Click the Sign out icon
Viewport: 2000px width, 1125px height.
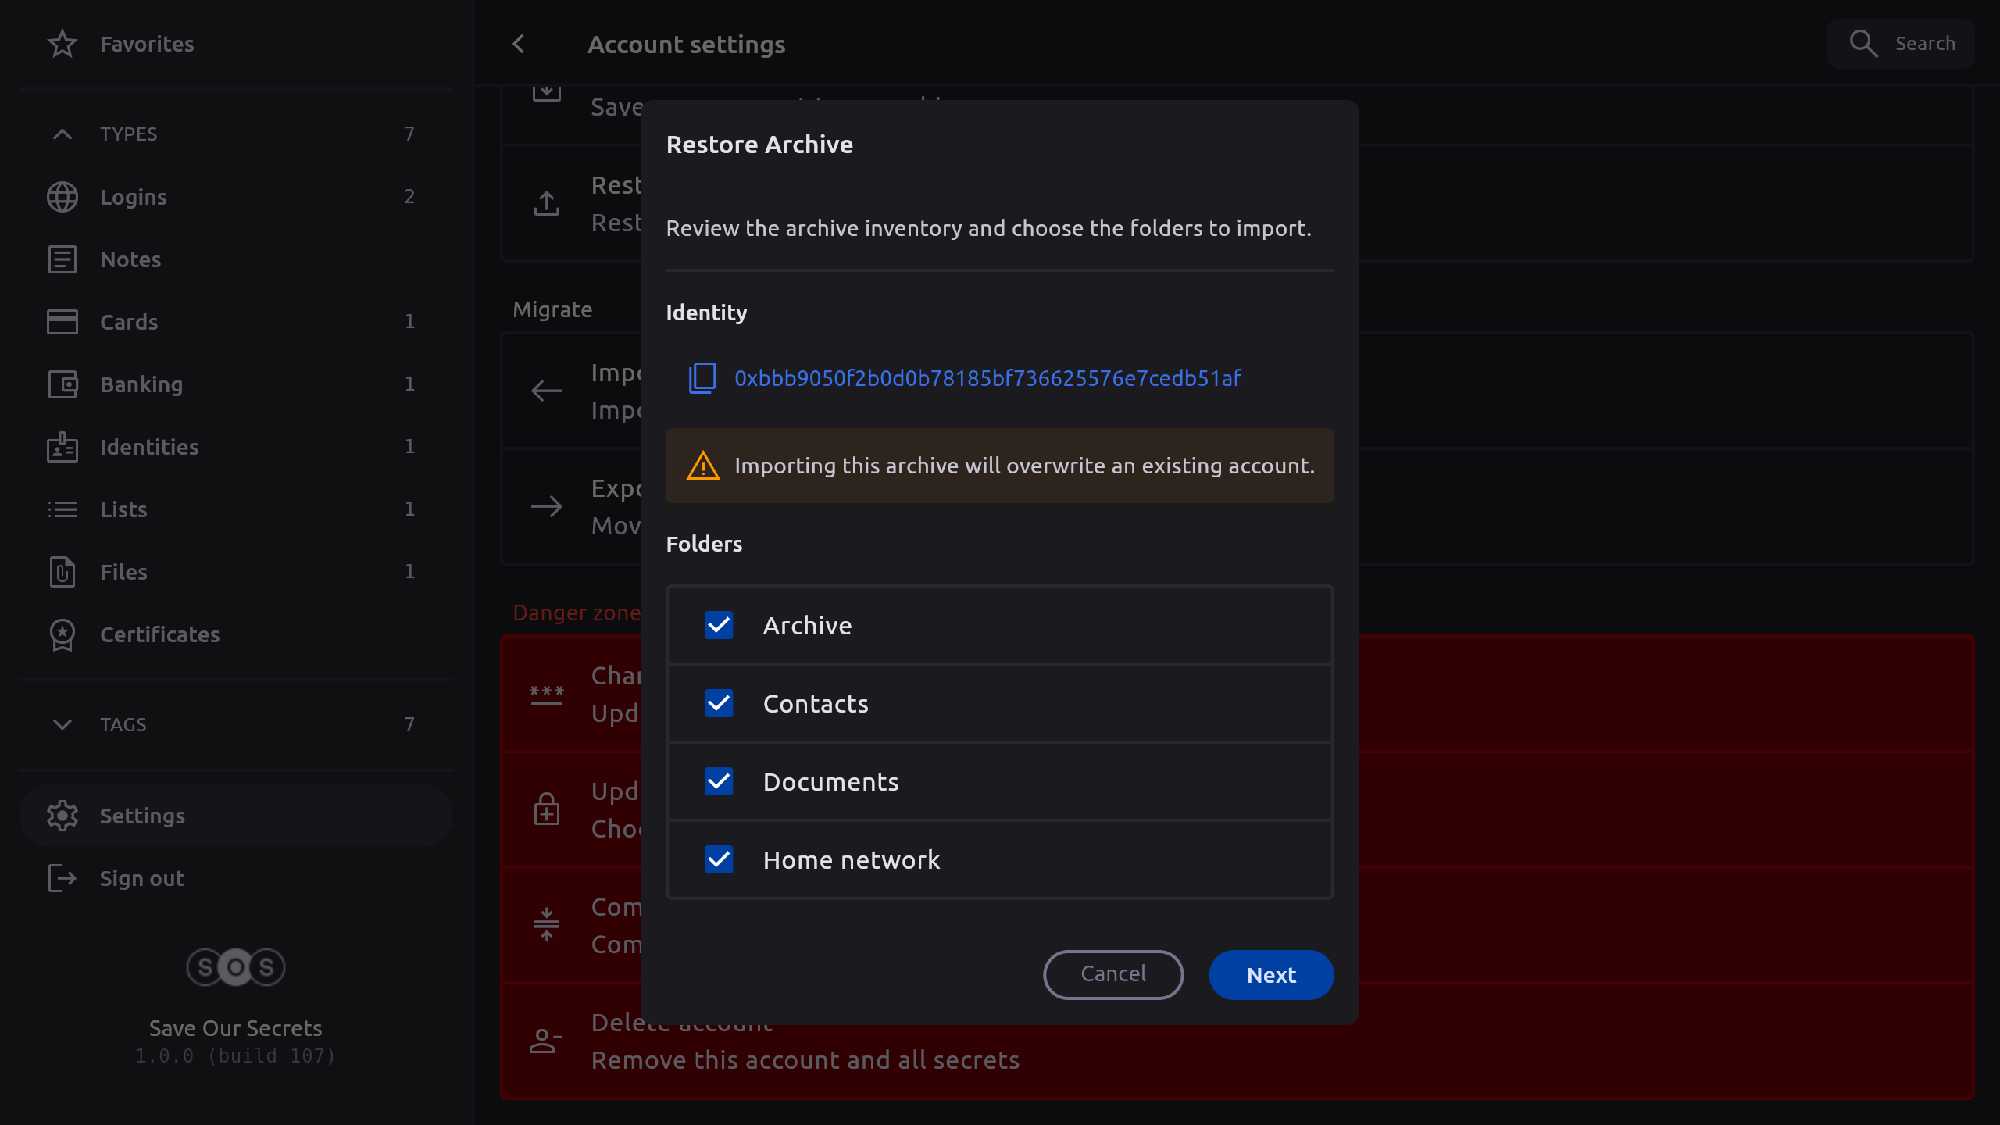coord(62,878)
